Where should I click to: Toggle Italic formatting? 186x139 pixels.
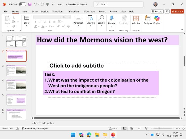[x=40, y=22]
